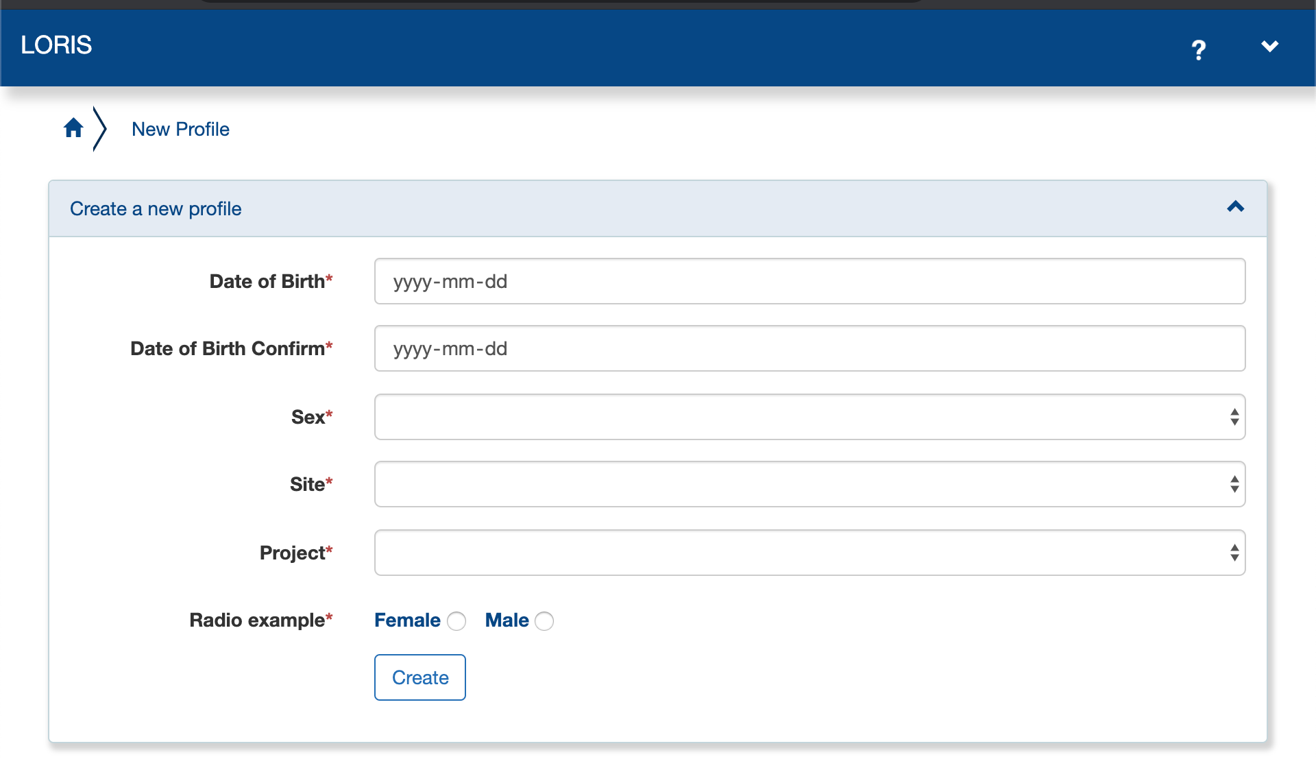The height and width of the screenshot is (759, 1316).
Task: Open the Project dropdown
Action: click(x=809, y=553)
